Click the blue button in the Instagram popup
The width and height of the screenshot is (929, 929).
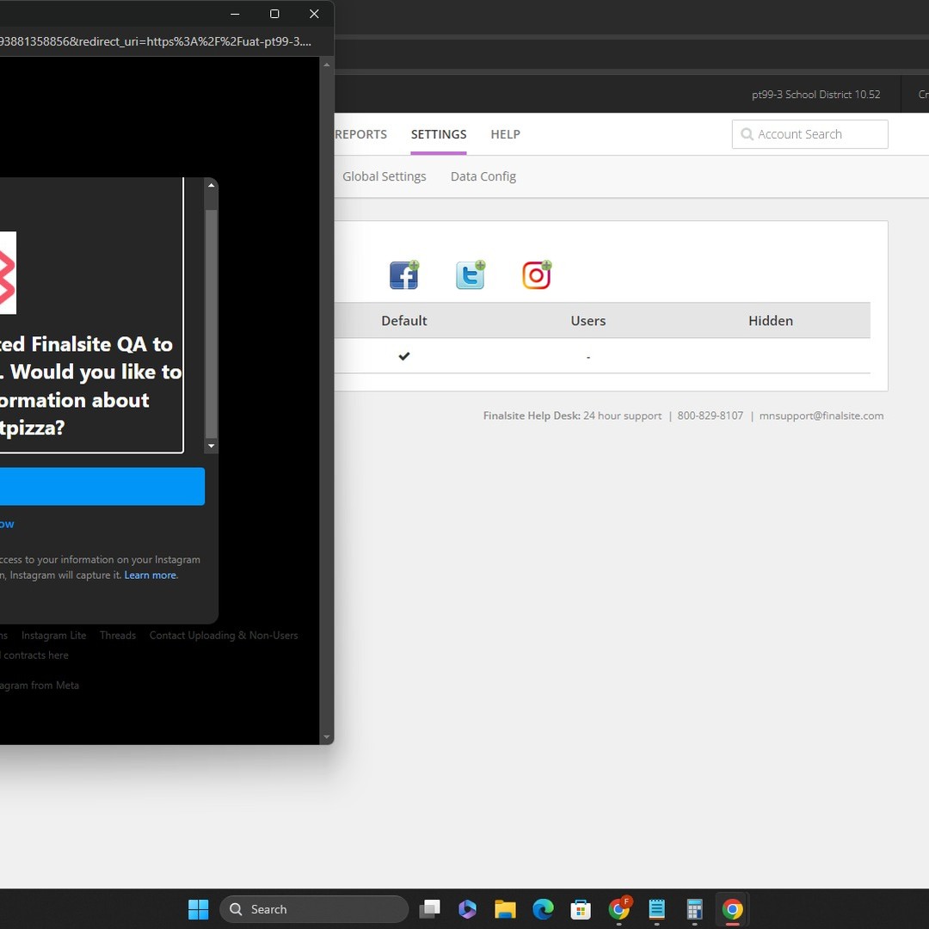pyautogui.click(x=102, y=486)
